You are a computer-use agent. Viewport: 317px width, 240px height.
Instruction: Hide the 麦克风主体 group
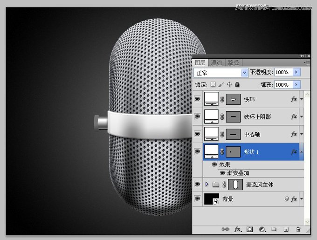(197, 184)
